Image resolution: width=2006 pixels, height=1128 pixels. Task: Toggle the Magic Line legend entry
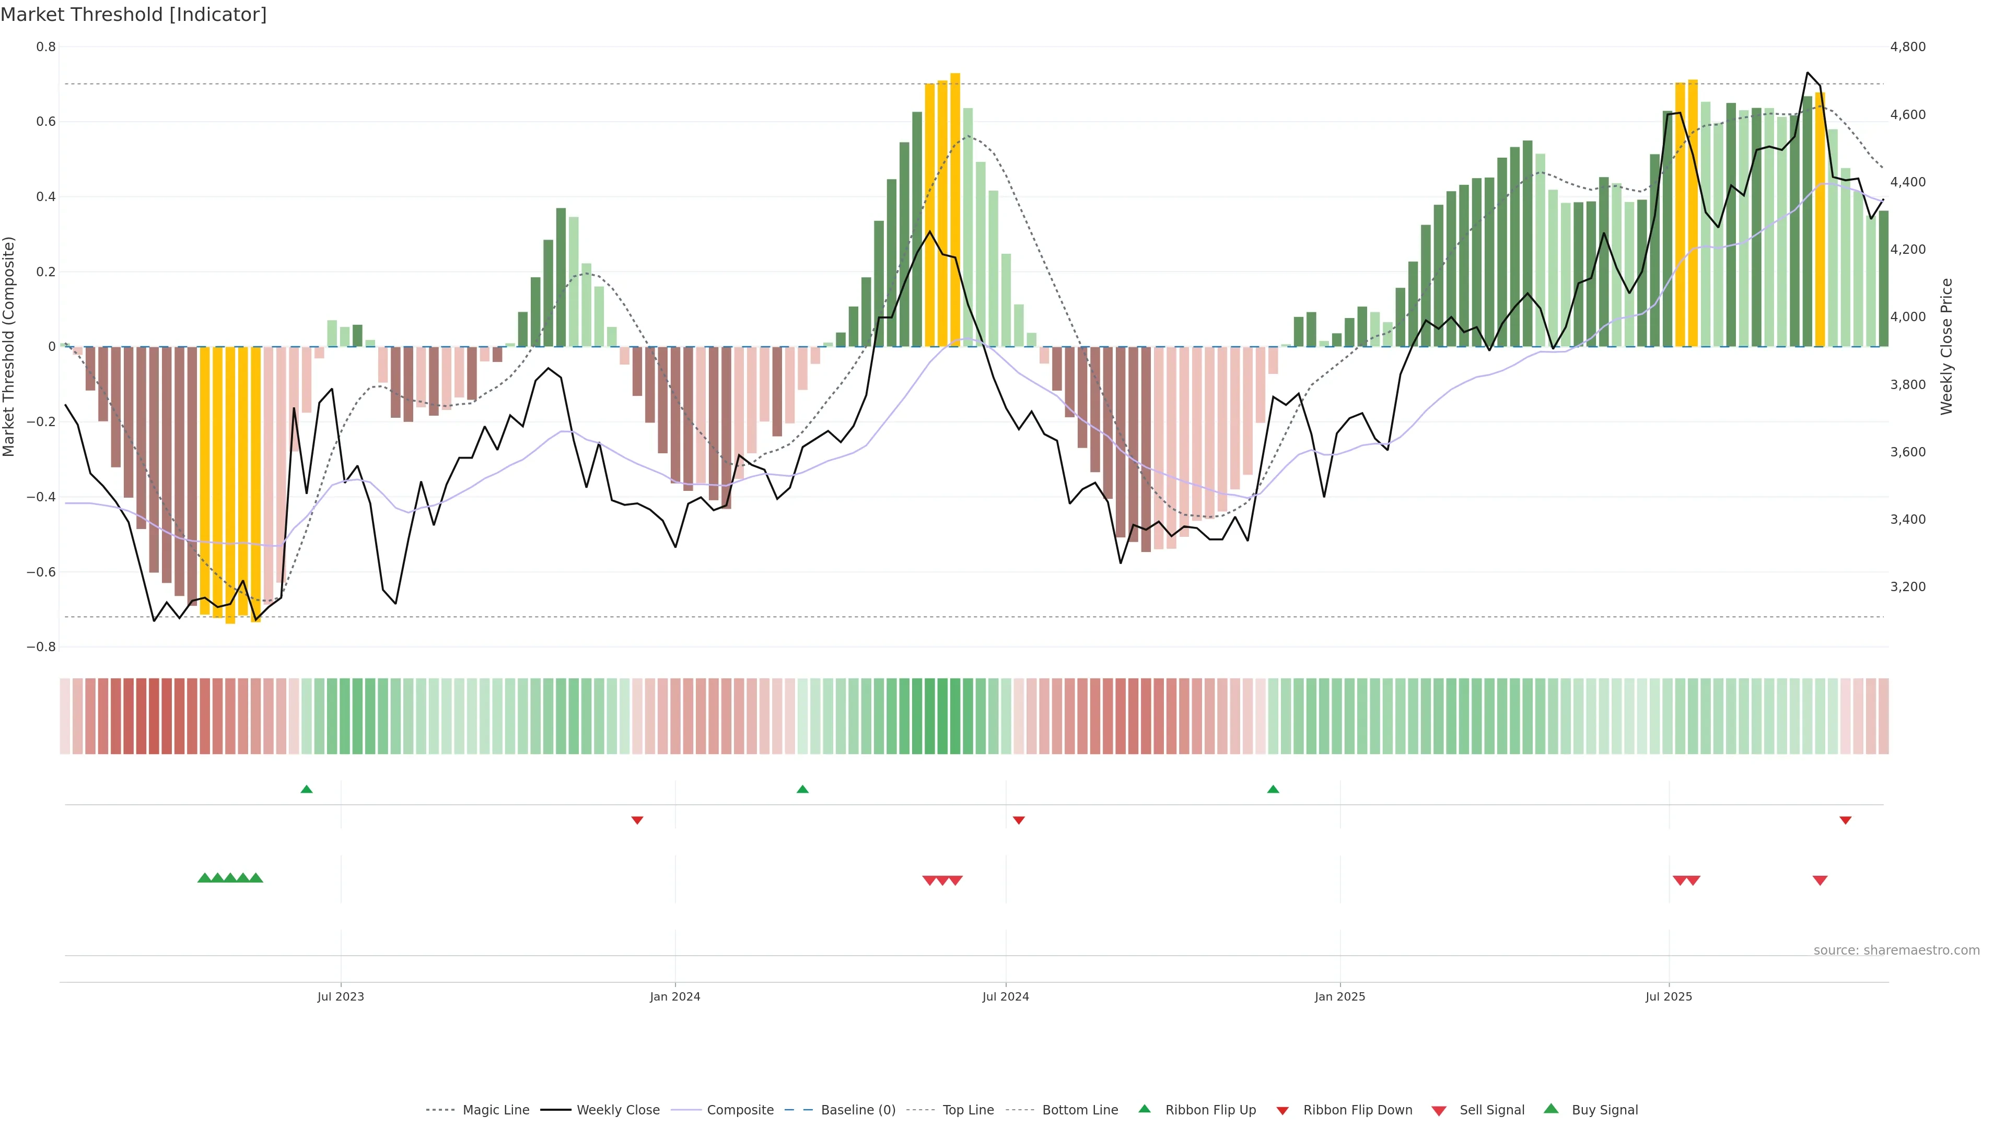click(495, 1110)
